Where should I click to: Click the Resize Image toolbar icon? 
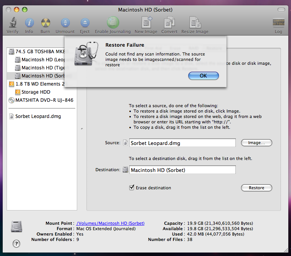pyautogui.click(x=195, y=22)
